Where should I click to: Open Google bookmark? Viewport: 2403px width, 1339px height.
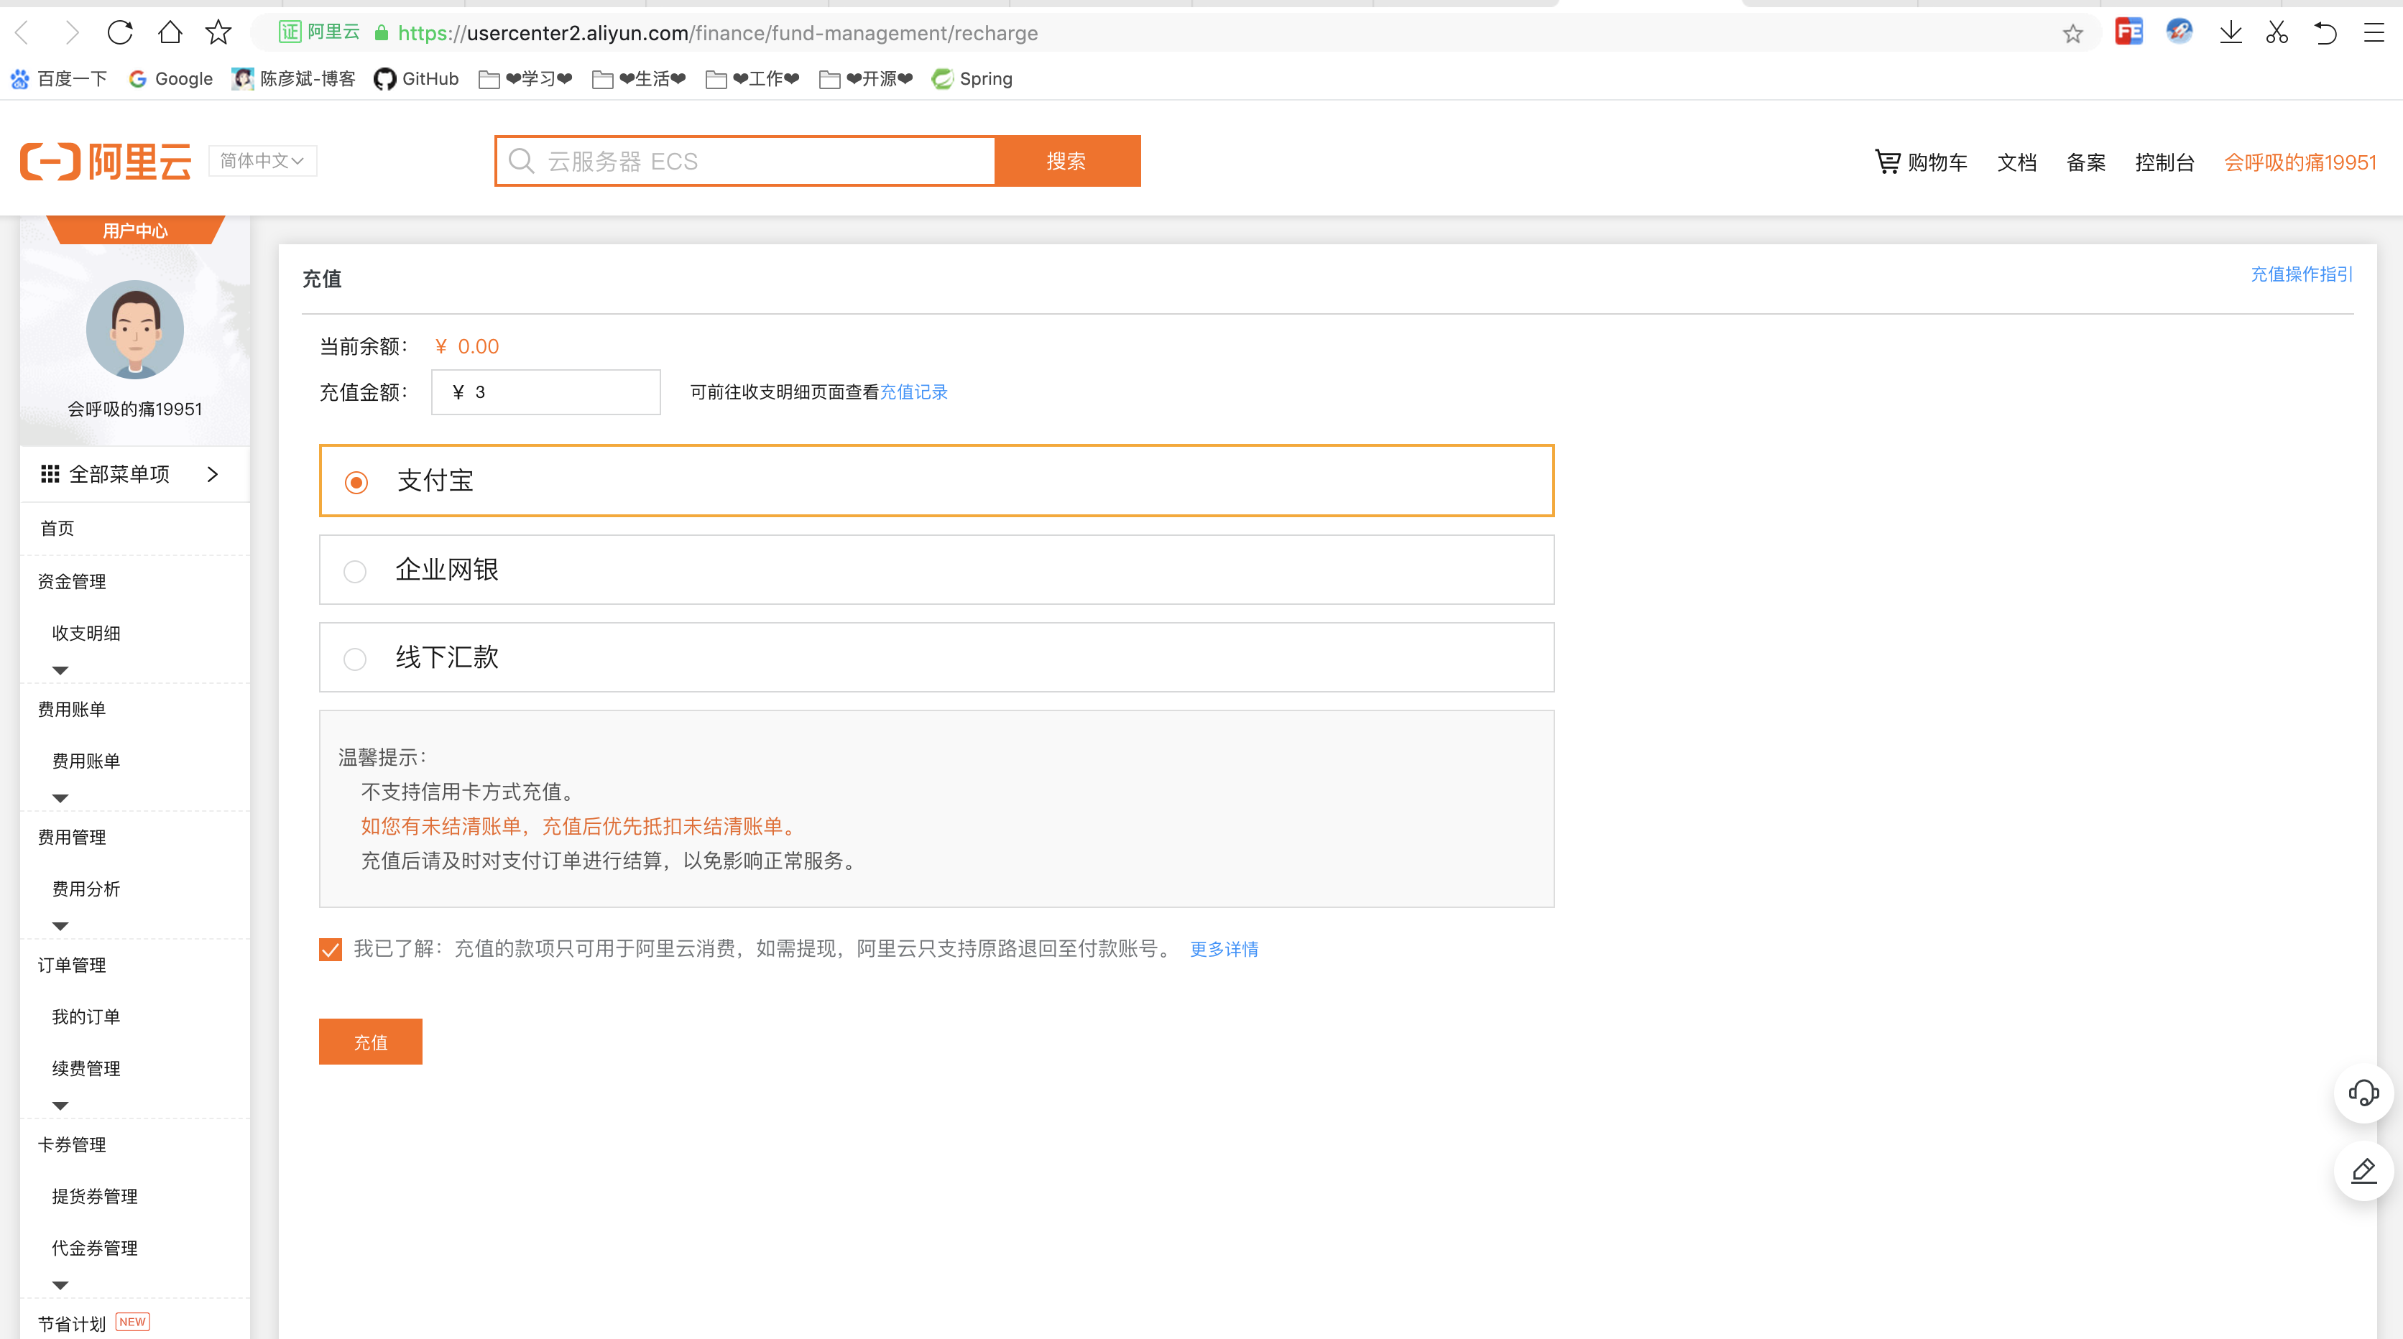tap(171, 78)
